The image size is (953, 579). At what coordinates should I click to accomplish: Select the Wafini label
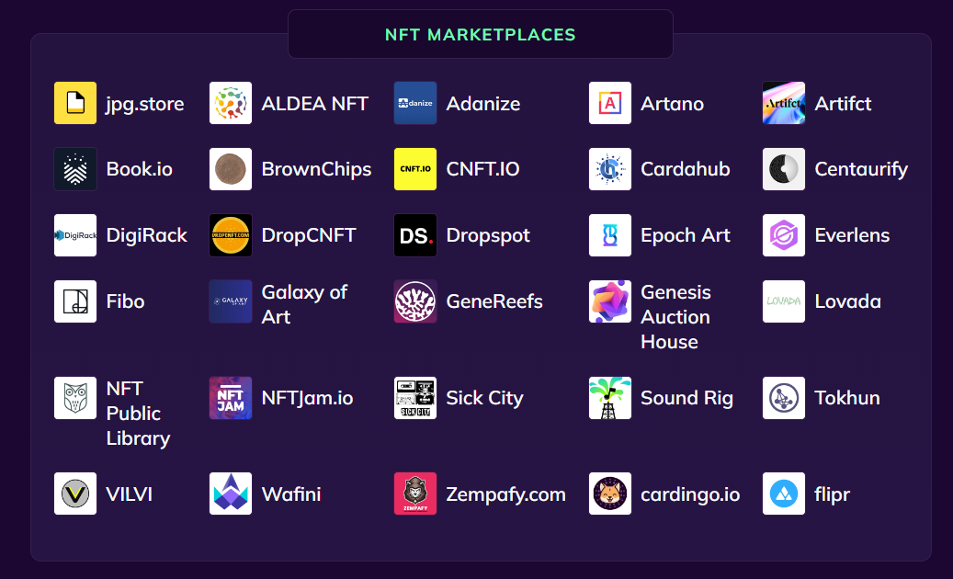click(x=291, y=494)
